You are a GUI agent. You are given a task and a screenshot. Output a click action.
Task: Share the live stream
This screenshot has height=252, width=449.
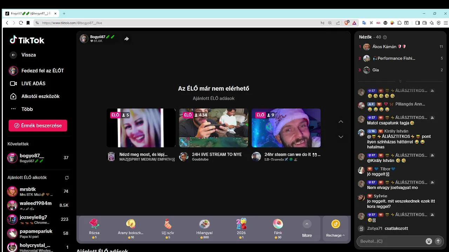coord(127,39)
